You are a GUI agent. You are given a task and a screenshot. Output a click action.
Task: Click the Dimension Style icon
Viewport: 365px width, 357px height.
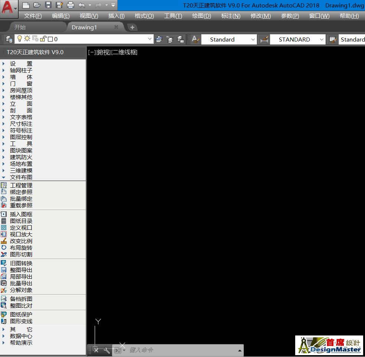coord(264,39)
